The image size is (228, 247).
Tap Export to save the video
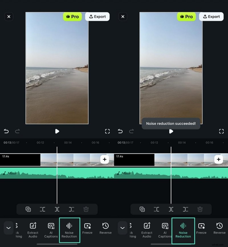(x=97, y=17)
